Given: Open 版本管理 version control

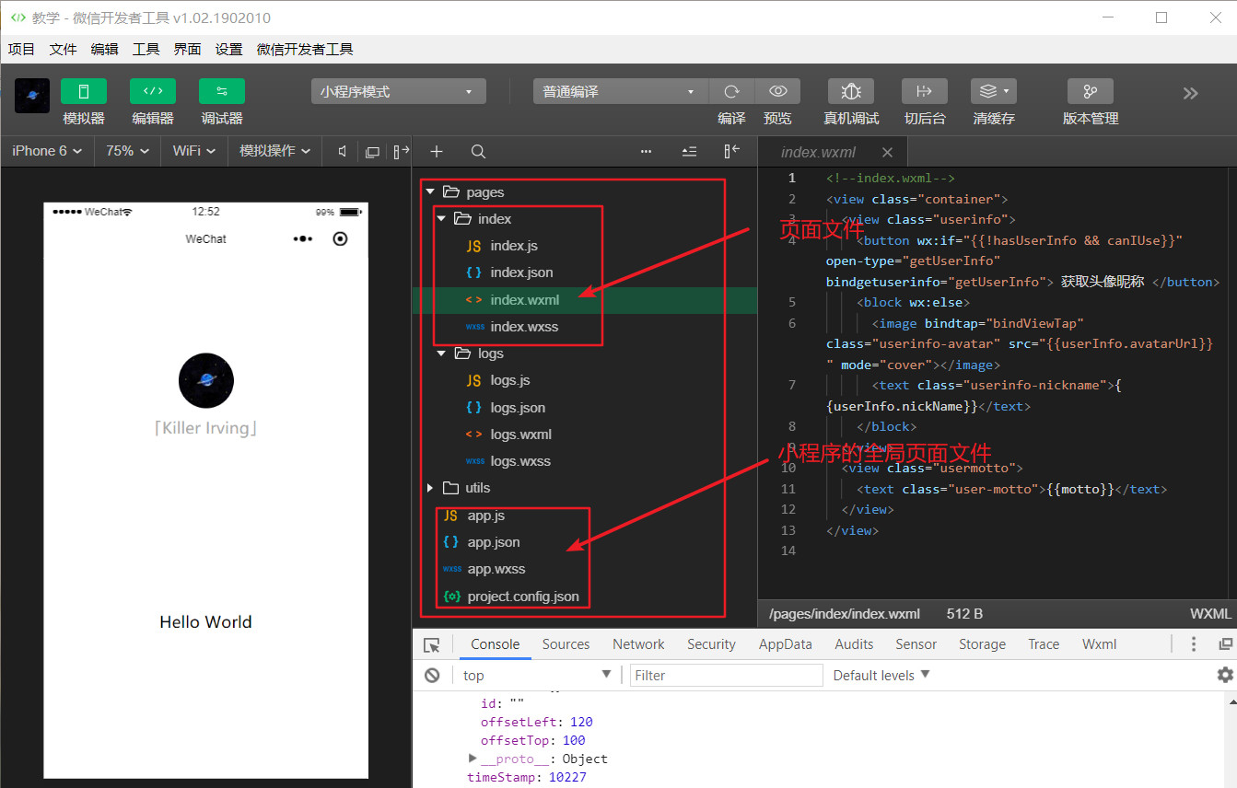Looking at the screenshot, I should [x=1091, y=91].
